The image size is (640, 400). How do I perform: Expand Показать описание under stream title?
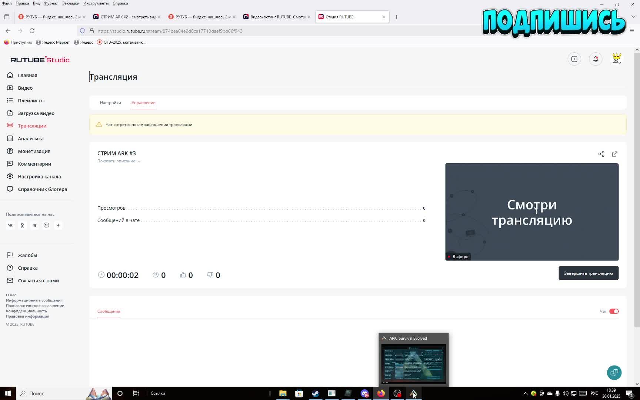click(119, 161)
